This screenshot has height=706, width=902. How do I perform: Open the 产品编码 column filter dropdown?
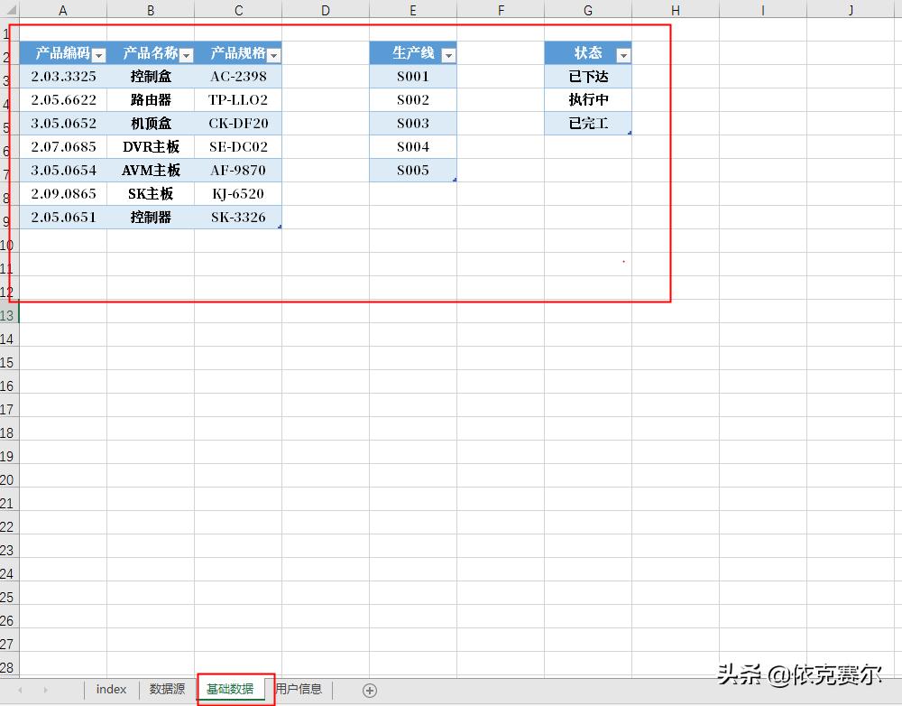tap(99, 53)
